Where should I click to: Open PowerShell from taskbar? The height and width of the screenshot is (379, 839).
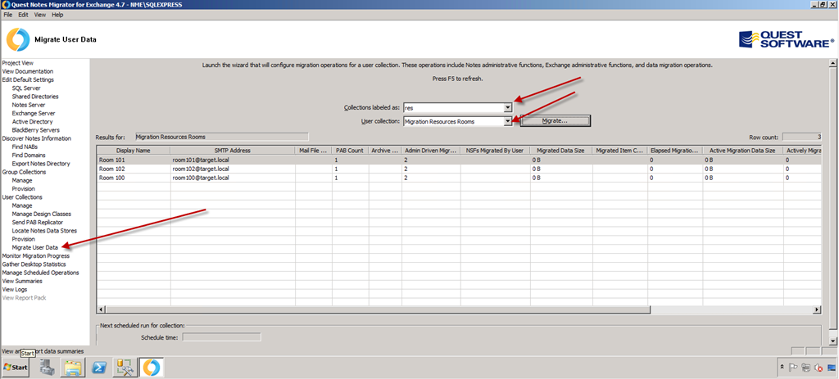pos(100,368)
